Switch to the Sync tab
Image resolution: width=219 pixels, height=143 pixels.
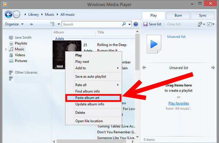point(203,15)
